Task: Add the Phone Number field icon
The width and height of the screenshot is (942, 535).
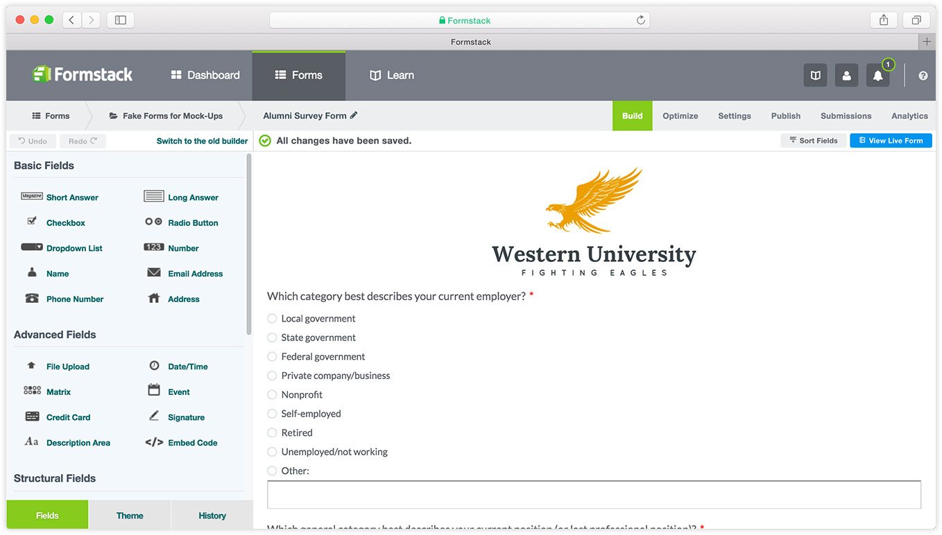Action: pos(32,298)
